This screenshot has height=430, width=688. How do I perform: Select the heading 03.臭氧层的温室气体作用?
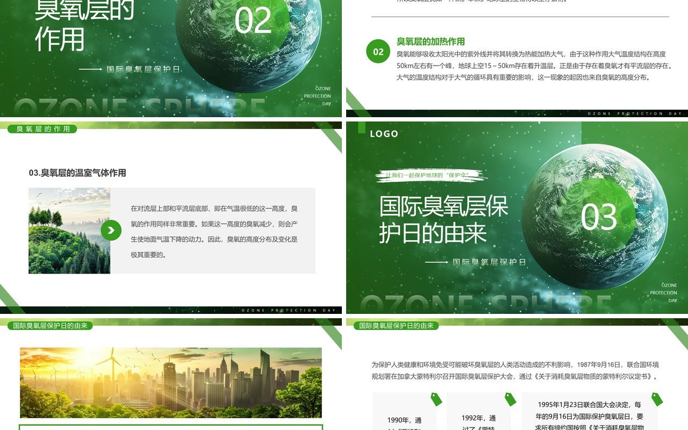tap(77, 173)
